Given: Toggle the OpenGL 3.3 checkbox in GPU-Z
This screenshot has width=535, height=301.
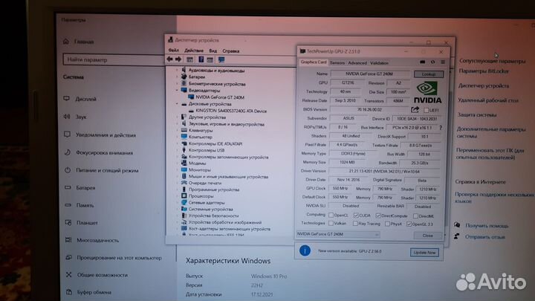Looking at the screenshot, I should (409, 224).
